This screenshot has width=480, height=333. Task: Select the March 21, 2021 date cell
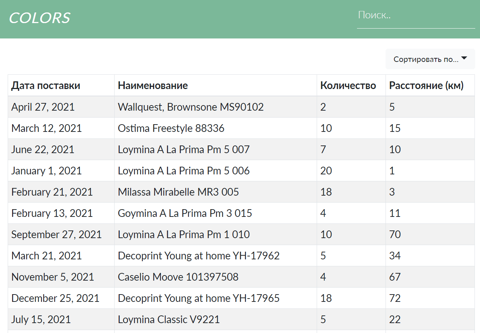(x=61, y=256)
